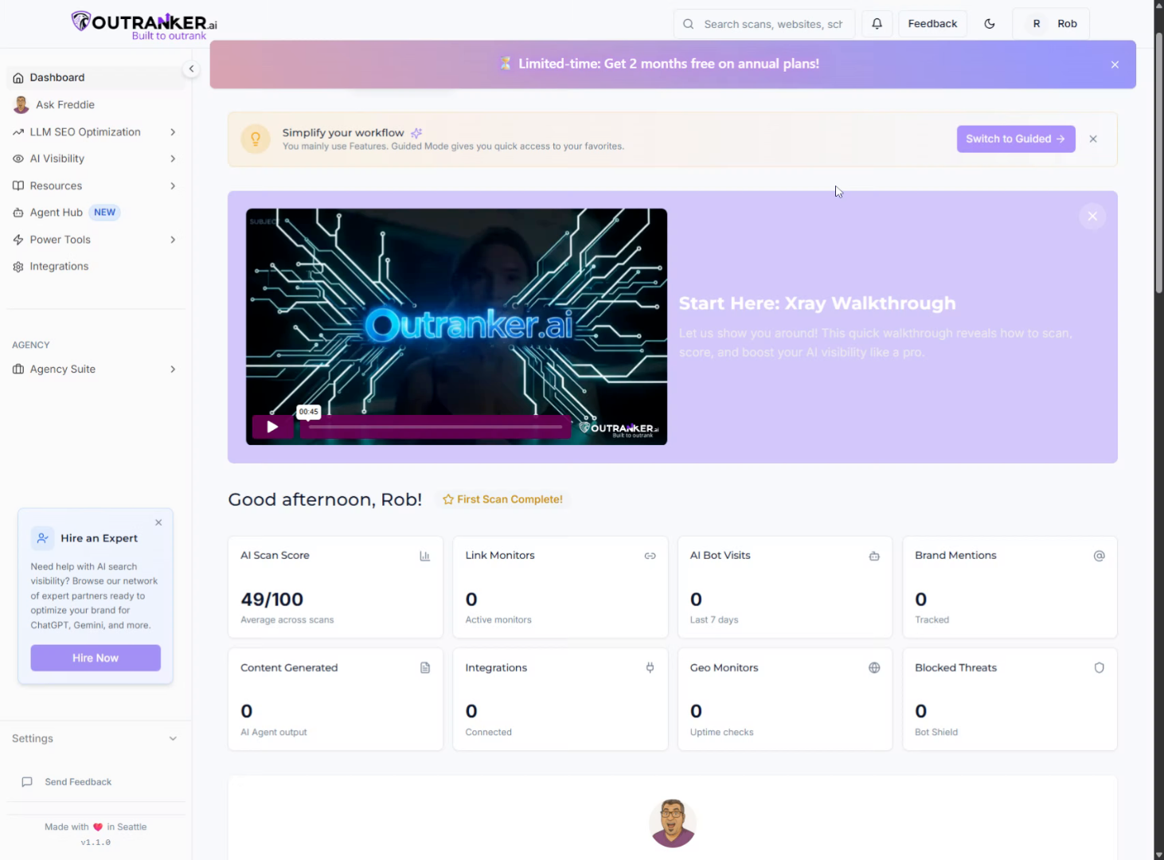This screenshot has width=1164, height=860.
Task: Click the Geo Monitors globe icon
Action: pyautogui.click(x=874, y=668)
